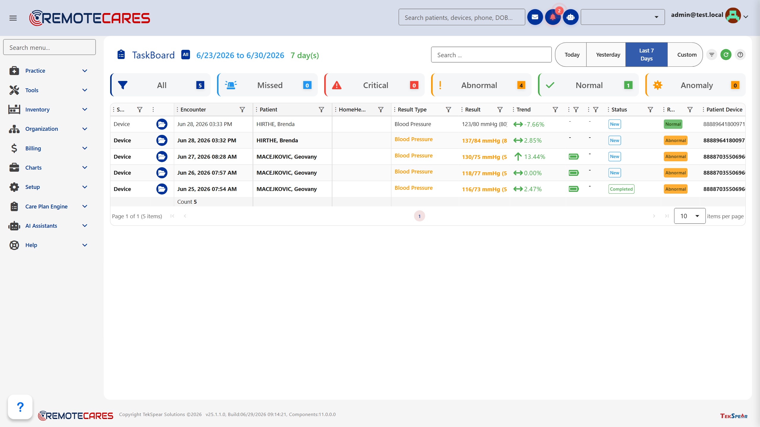The image size is (760, 427).
Task: Click Completed status in Jun 25 row
Action: point(621,189)
